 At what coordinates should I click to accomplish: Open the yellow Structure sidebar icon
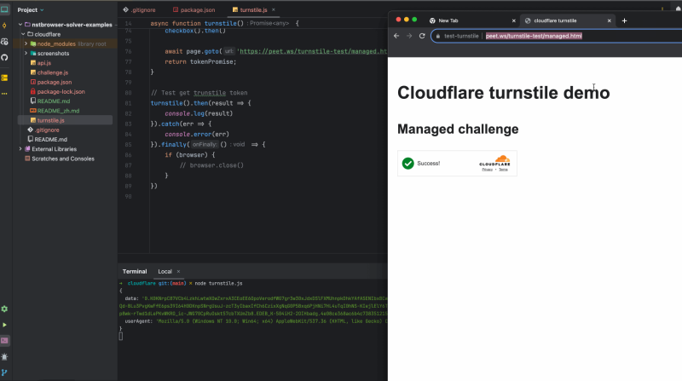pos(4,78)
